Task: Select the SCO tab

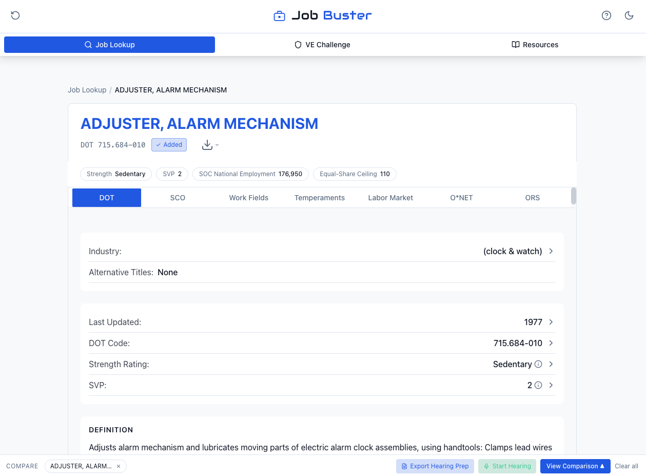Action: (178, 198)
